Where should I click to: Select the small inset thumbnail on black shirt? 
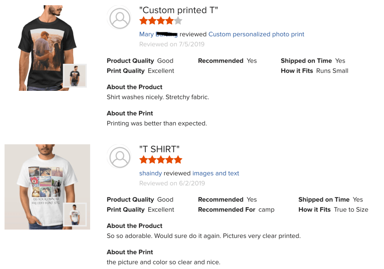coord(75,76)
